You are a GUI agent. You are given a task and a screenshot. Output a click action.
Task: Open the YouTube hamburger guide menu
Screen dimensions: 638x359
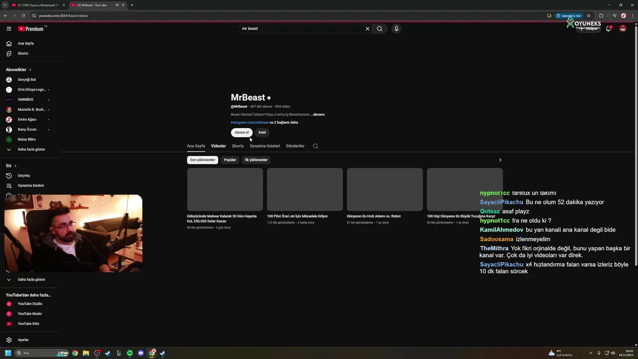pos(8,29)
